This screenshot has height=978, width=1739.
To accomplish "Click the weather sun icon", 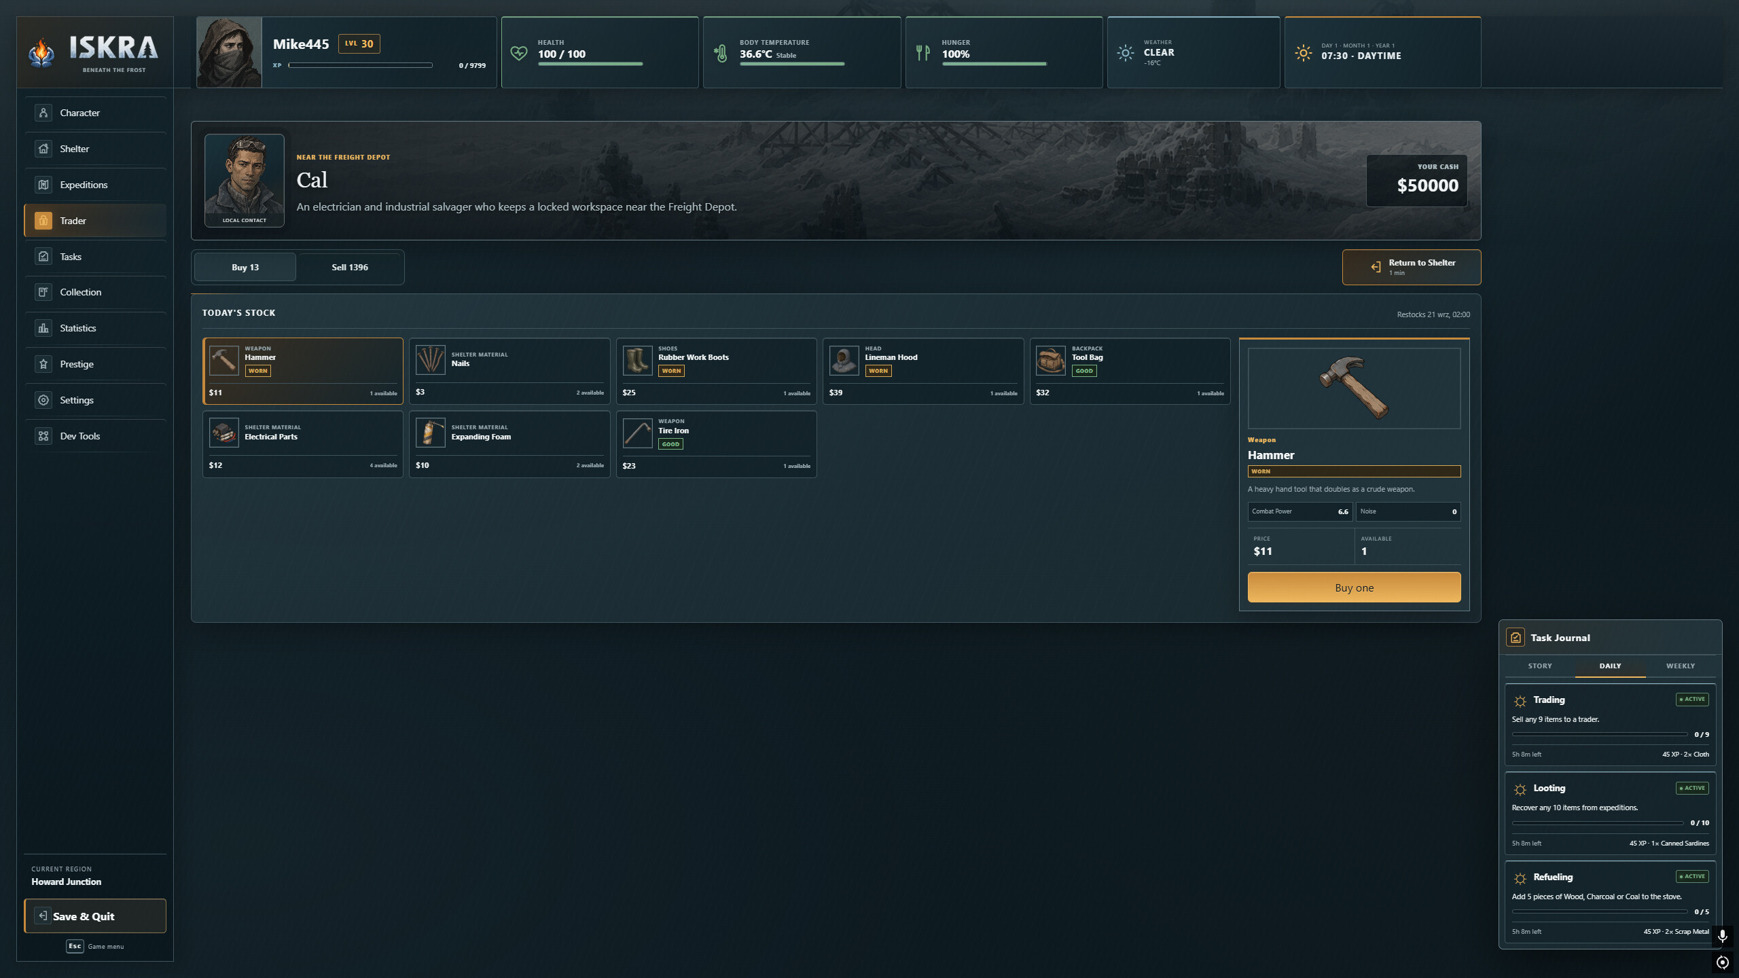I will pos(1126,53).
